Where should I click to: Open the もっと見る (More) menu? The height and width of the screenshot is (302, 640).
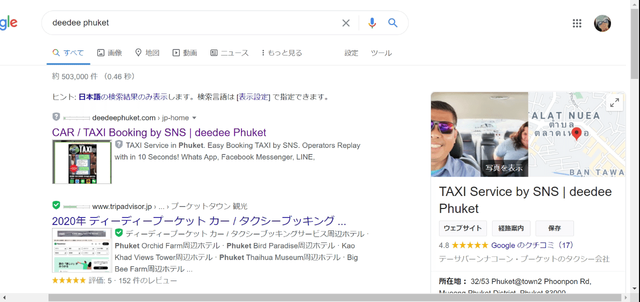pos(282,53)
